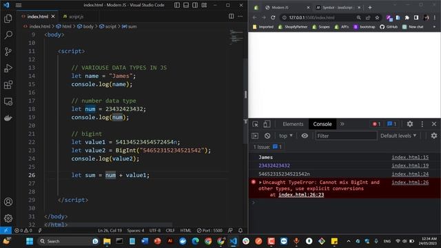Bookmark this page with the star icon
Screen dimensions: 441x248
377,17
